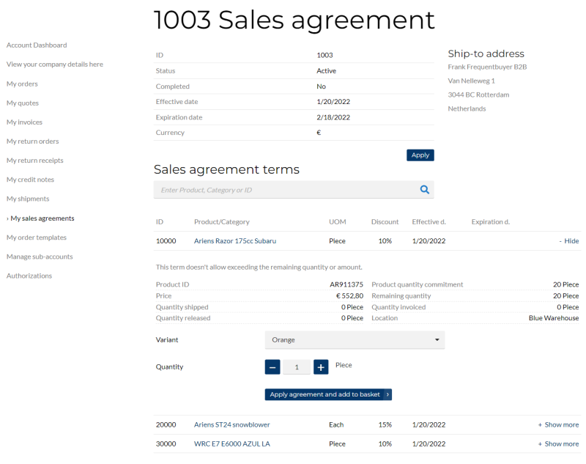The height and width of the screenshot is (464, 586).
Task: Open the Variant dropdown showing Orange
Action: 355,340
